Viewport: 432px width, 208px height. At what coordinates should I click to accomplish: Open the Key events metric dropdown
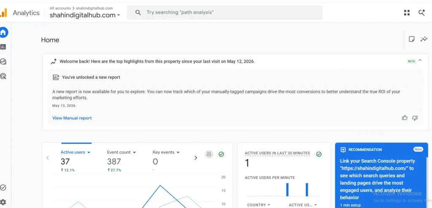coord(166,152)
